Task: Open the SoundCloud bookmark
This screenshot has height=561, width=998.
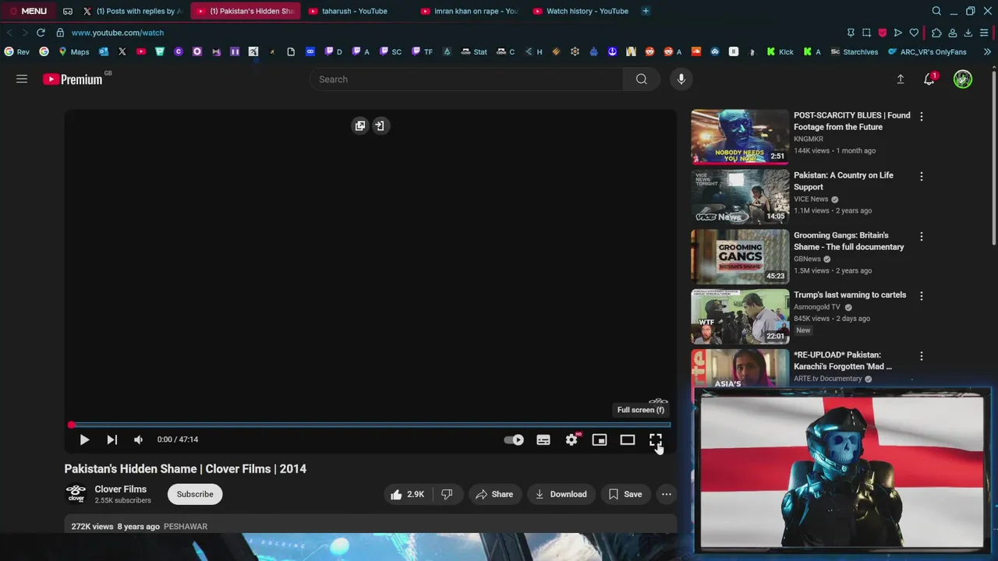Action: coord(695,51)
